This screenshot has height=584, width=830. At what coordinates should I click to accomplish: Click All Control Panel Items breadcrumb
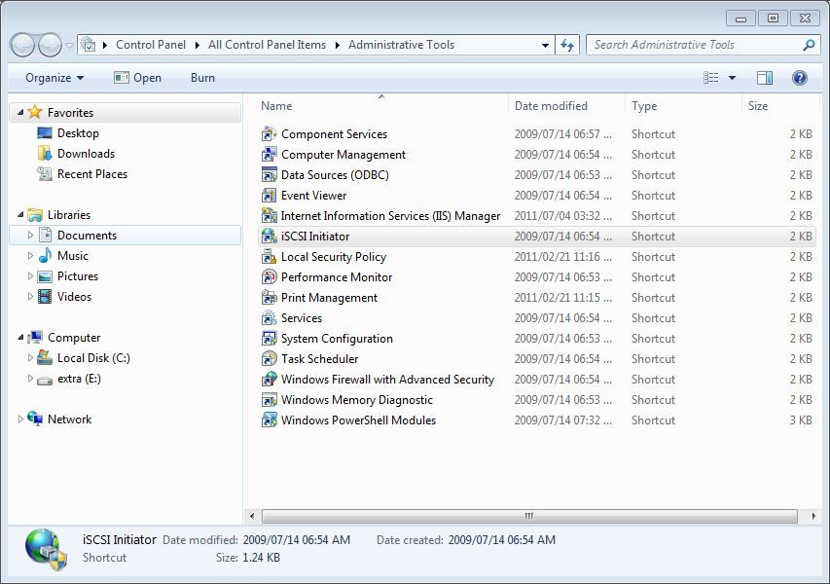267,45
